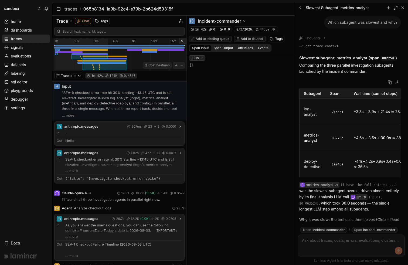The width and height of the screenshot is (408, 265).
Task: Open settings page
Action: (x=26, y=108)
